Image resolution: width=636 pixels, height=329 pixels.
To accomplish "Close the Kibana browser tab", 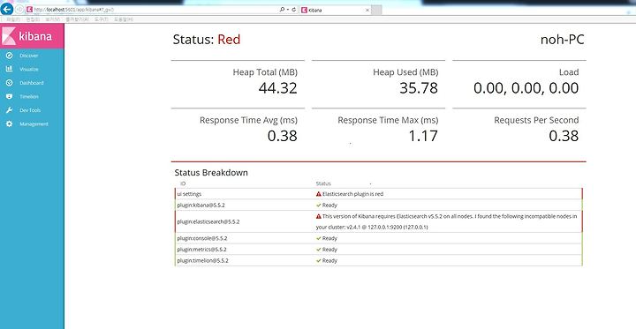I will coord(367,10).
